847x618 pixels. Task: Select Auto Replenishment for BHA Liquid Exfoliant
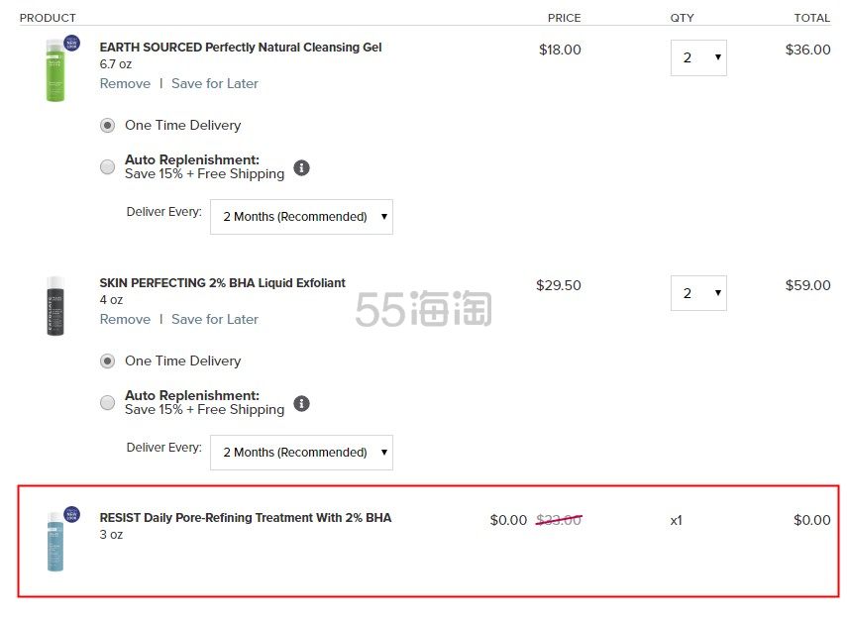coord(108,402)
